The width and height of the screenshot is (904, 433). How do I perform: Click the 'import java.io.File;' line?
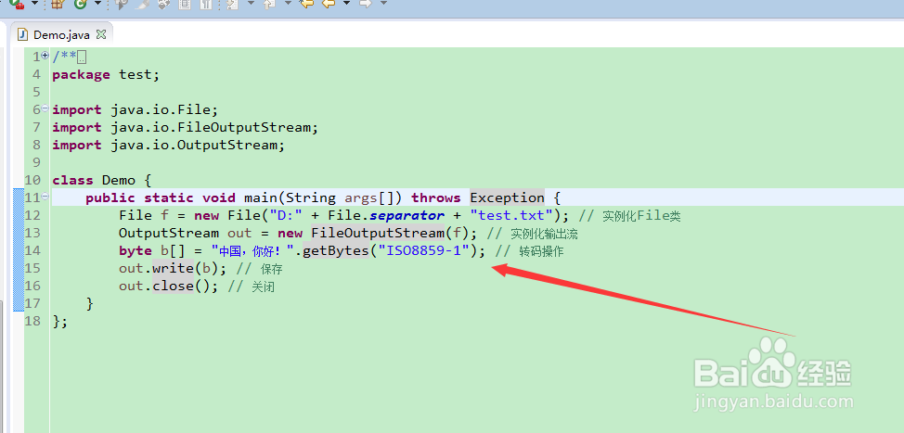pos(135,109)
